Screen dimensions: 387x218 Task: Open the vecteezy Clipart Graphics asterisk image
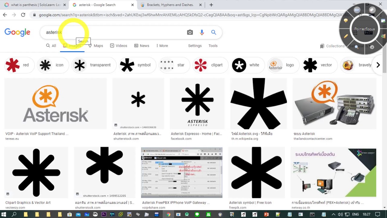[x=36, y=173]
